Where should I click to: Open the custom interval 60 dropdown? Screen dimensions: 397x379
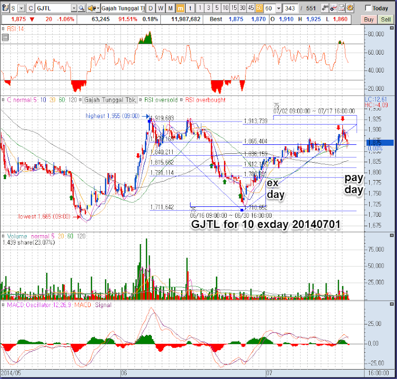coord(278,8)
